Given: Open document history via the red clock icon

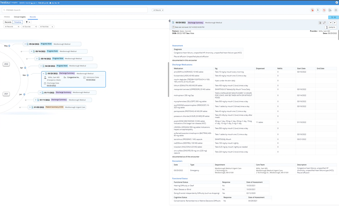Looking at the screenshot, I should tap(324, 10).
